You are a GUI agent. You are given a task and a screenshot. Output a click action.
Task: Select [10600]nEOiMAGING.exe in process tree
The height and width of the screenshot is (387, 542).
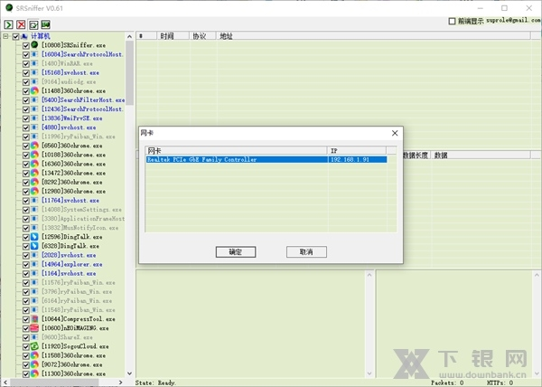tap(71, 327)
